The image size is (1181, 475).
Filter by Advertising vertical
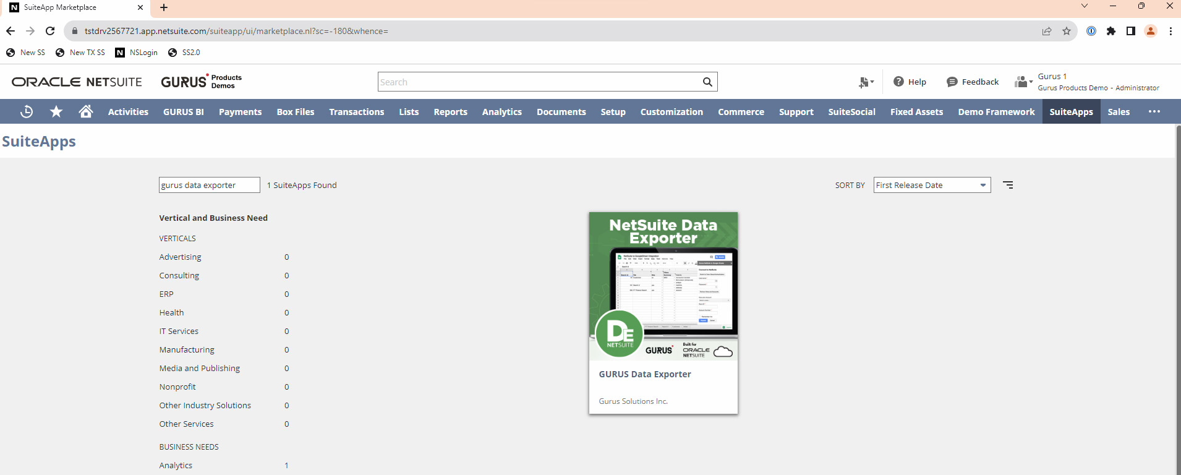point(180,257)
